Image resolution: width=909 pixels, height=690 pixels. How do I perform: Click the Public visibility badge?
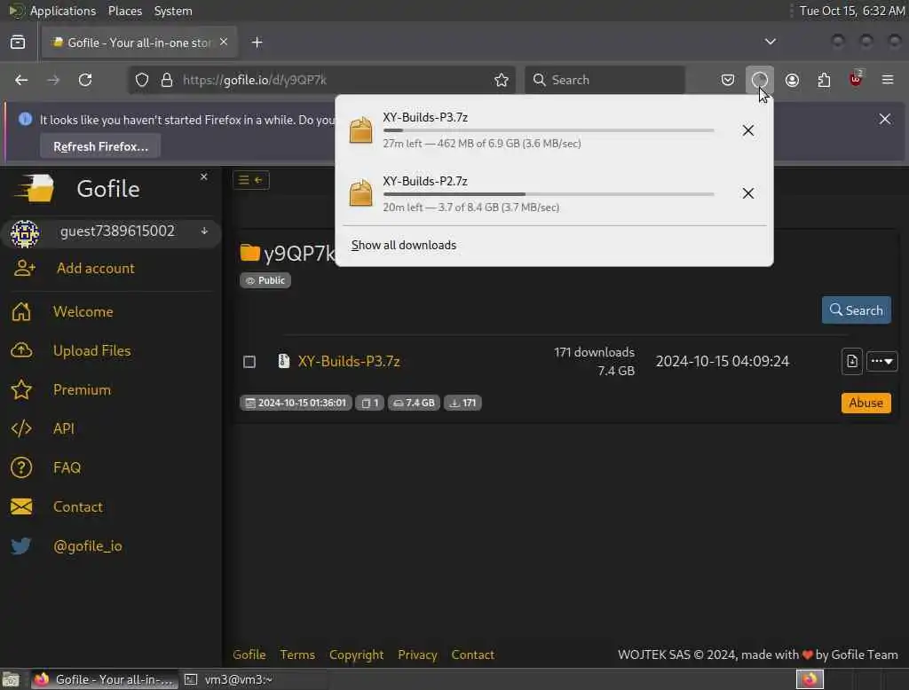pos(265,280)
